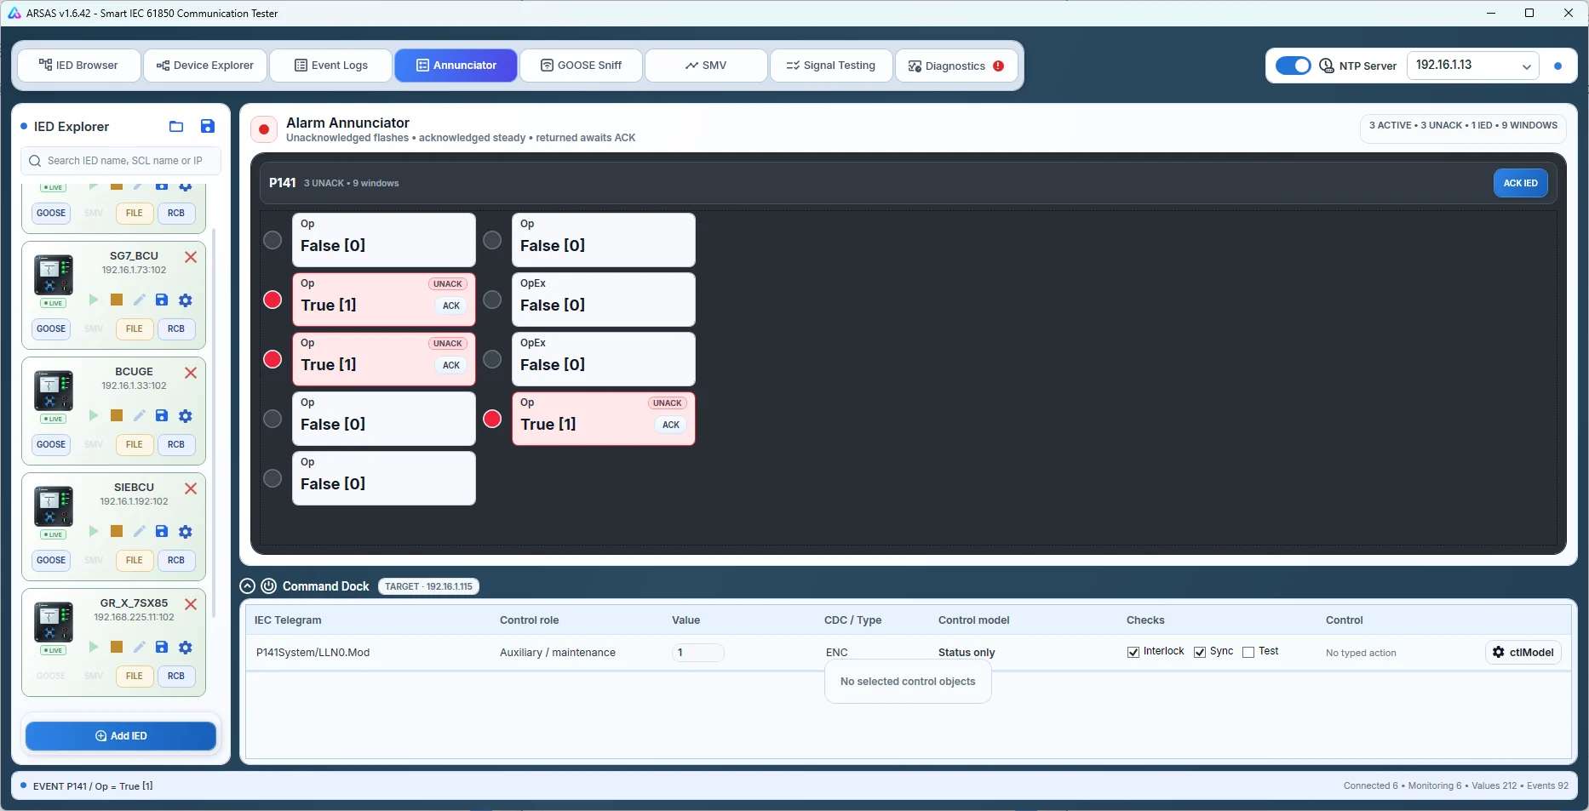Open settings gear for SIEBCU
The width and height of the screenshot is (1589, 811).
point(186,531)
